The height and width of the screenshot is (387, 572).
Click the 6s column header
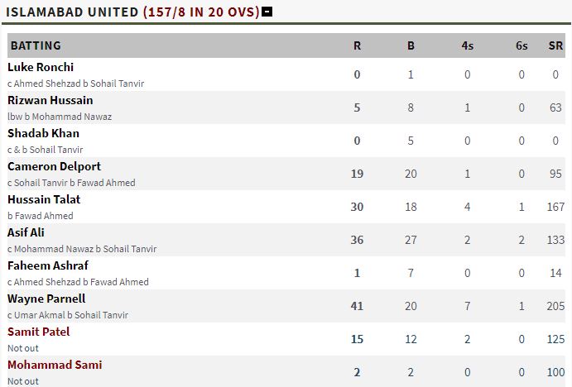coord(522,46)
